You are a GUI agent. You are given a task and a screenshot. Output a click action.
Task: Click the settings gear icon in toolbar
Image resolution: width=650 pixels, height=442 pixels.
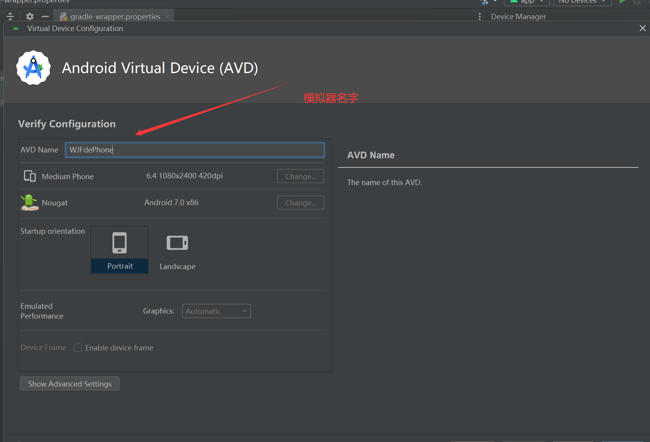[30, 17]
